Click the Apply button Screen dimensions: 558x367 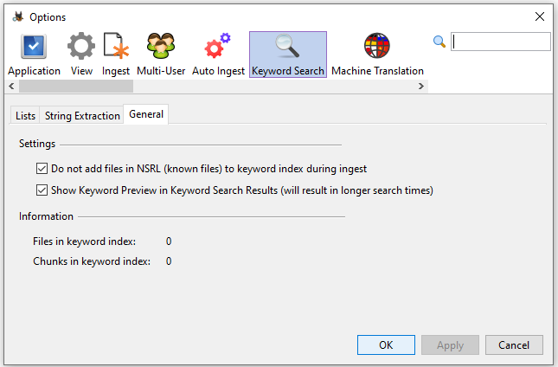(x=450, y=344)
